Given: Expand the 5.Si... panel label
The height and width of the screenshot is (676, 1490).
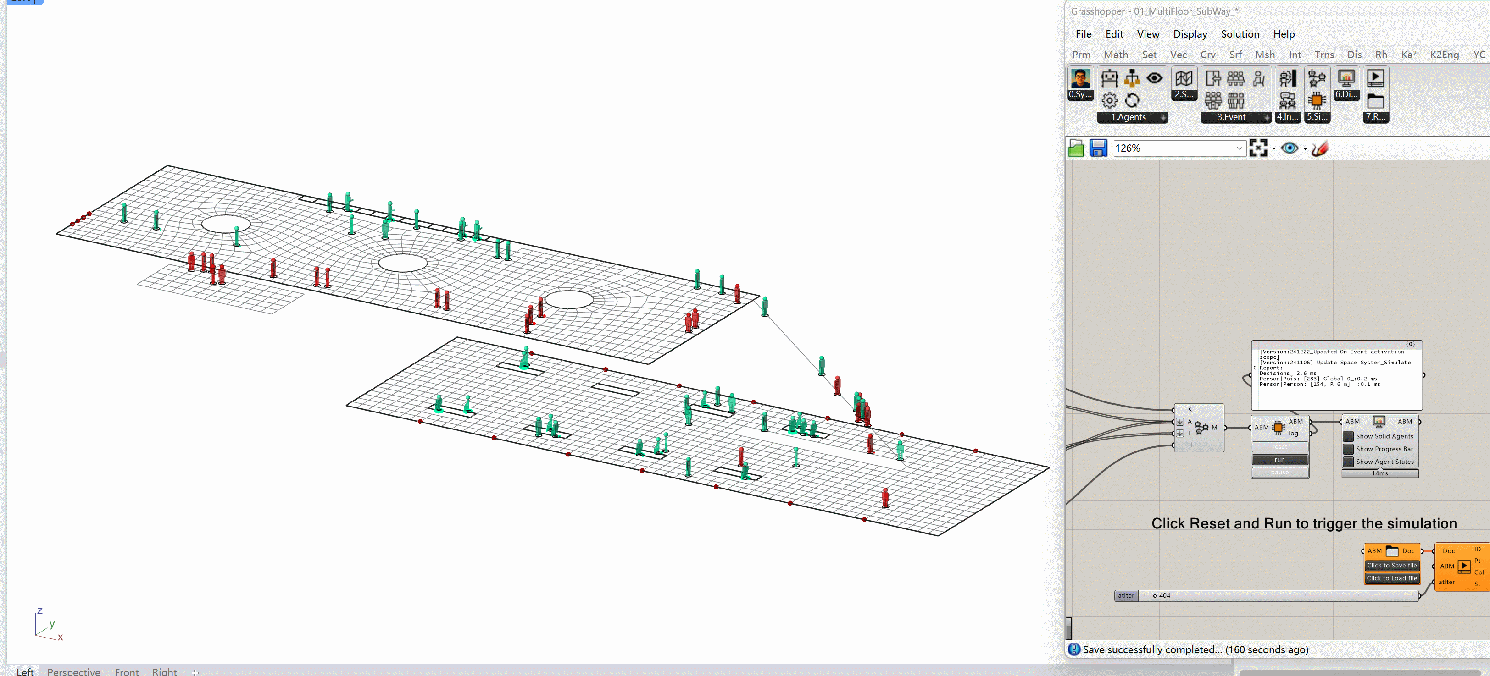Looking at the screenshot, I should 1317,117.
